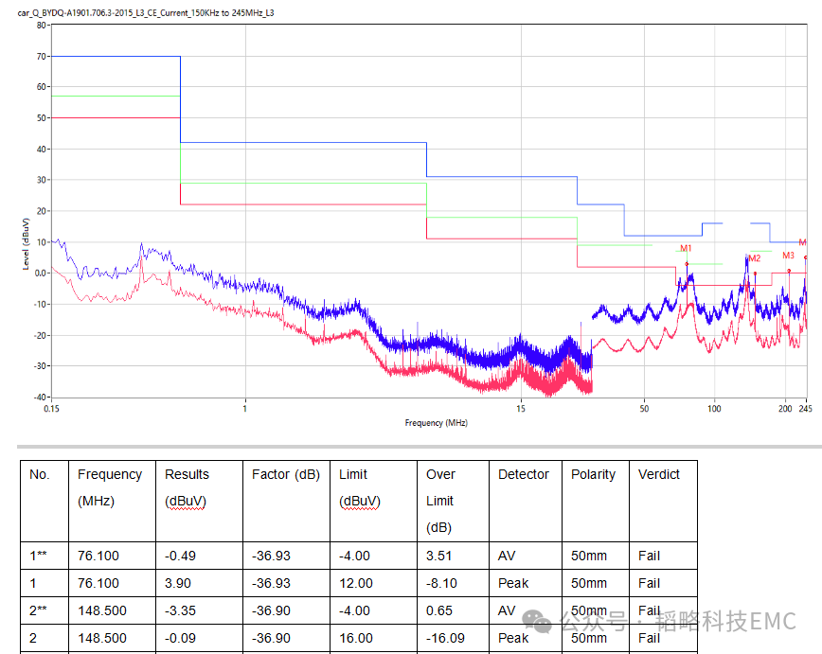The height and width of the screenshot is (654, 822).
Task: Select the Factor (dB) column header
Action: tap(285, 474)
